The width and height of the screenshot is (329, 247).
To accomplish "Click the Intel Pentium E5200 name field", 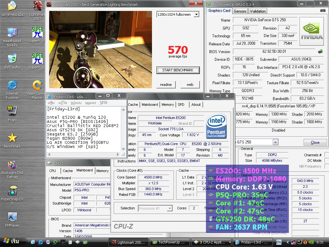I will [x=171, y=118].
